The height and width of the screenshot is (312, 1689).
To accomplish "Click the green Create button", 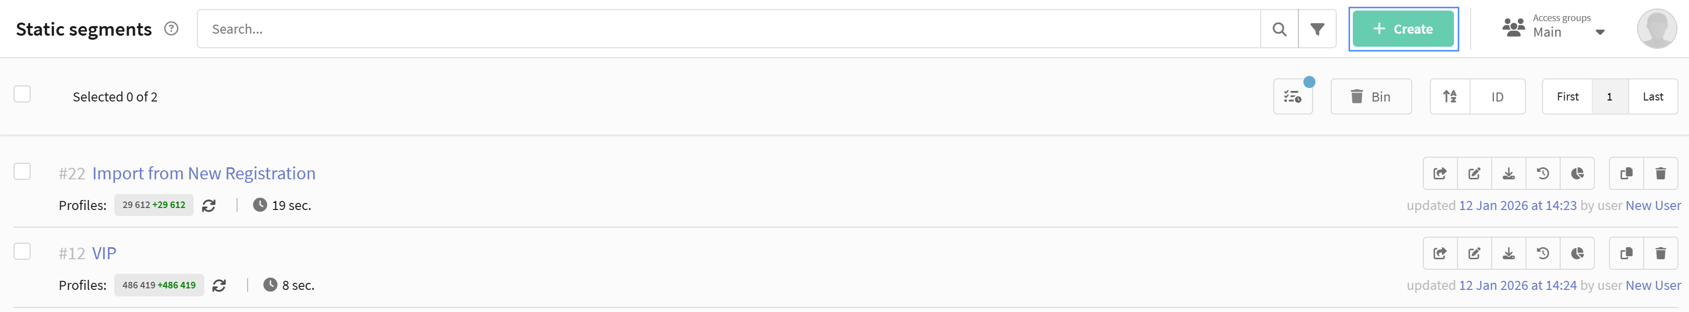I will pos(1403,30).
